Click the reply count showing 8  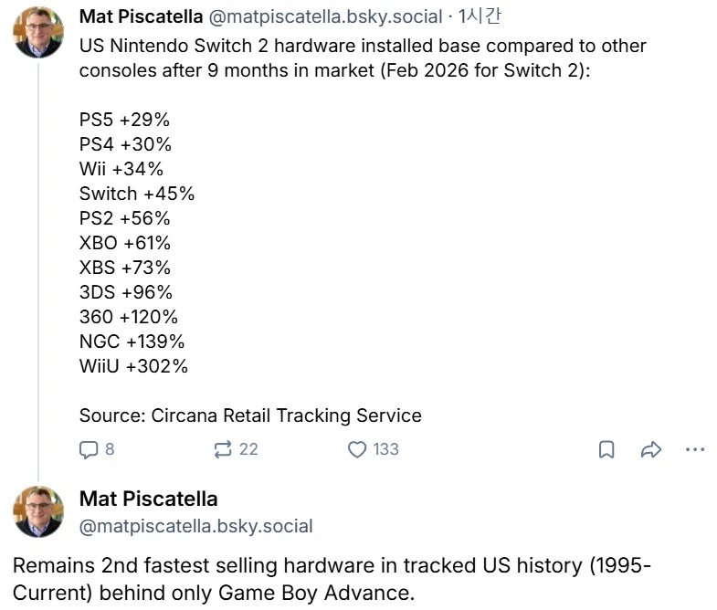point(110,449)
